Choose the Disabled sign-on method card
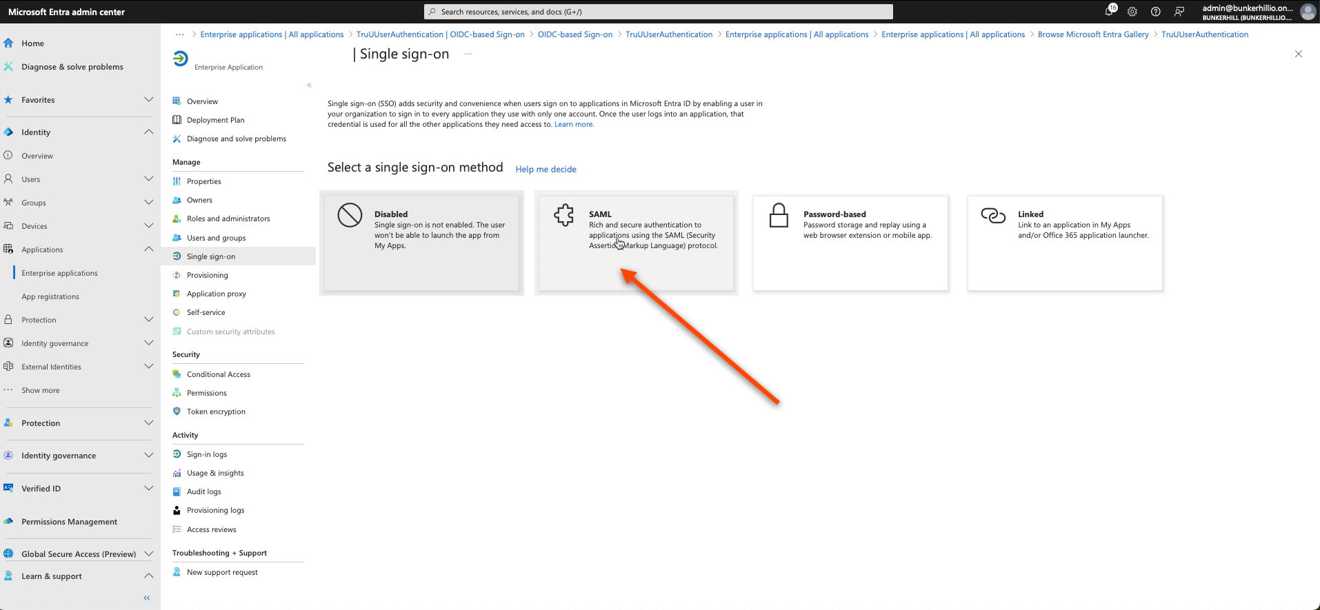 tap(421, 243)
